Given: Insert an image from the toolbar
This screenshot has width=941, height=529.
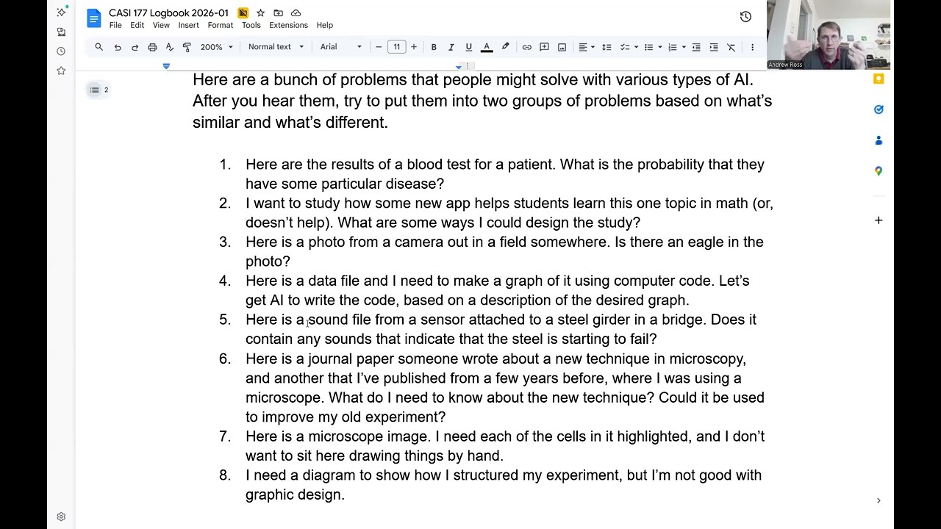Looking at the screenshot, I should [562, 47].
